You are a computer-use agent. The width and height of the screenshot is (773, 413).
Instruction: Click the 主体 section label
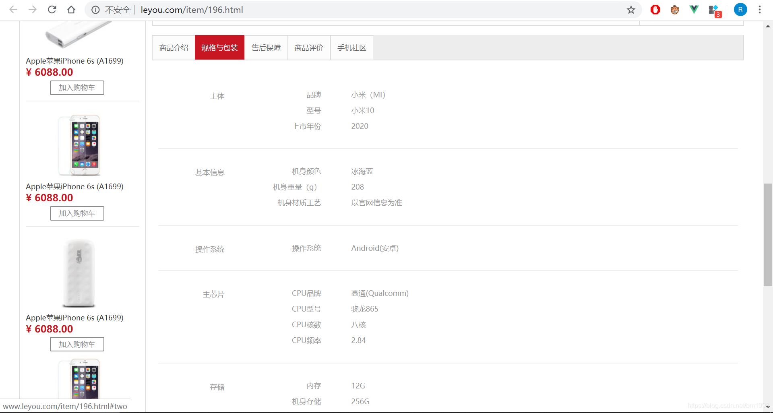click(217, 96)
